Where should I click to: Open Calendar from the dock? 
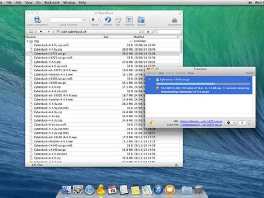click(x=112, y=190)
